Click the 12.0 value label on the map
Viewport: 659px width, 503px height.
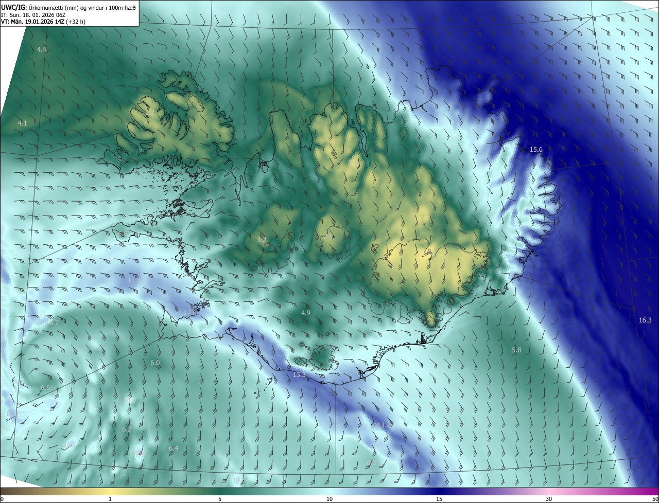click(190, 313)
